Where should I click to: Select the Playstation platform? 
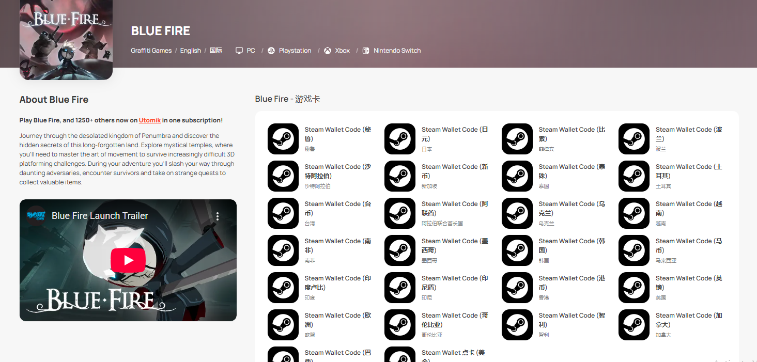[x=295, y=51]
